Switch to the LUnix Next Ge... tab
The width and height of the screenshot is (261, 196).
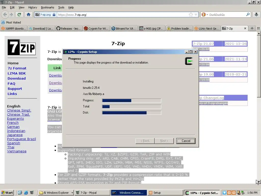207,29
